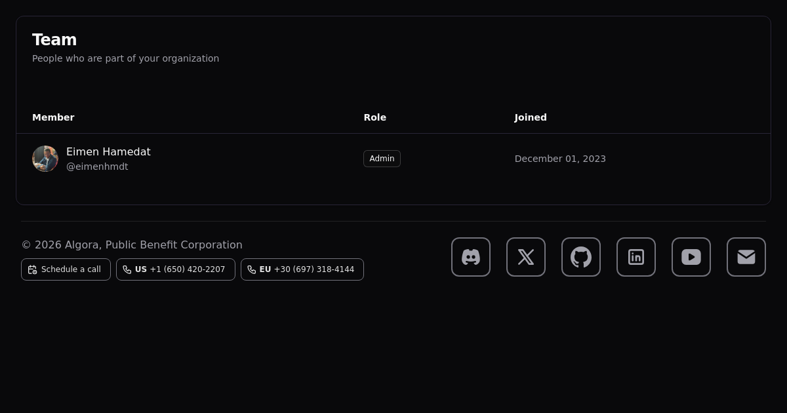787x413 pixels.
Task: Click the Joined column header
Action: coord(531,117)
